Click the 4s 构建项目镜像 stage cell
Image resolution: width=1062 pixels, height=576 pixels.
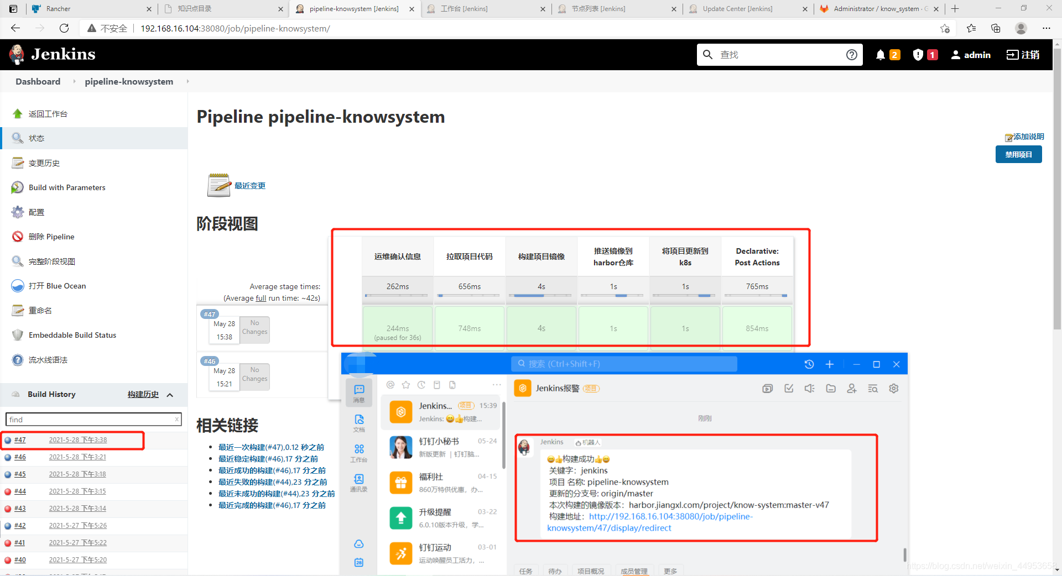[542, 328]
